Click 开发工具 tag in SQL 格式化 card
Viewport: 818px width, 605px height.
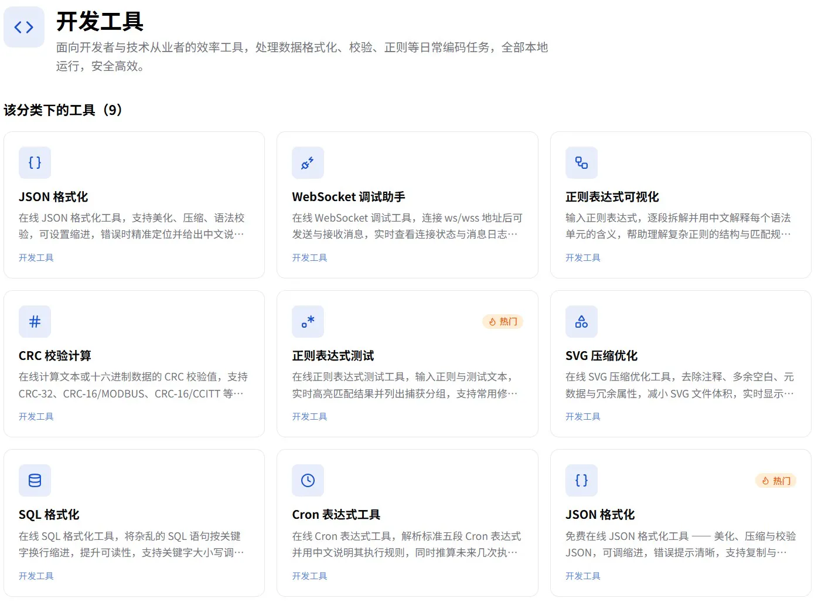(x=36, y=576)
